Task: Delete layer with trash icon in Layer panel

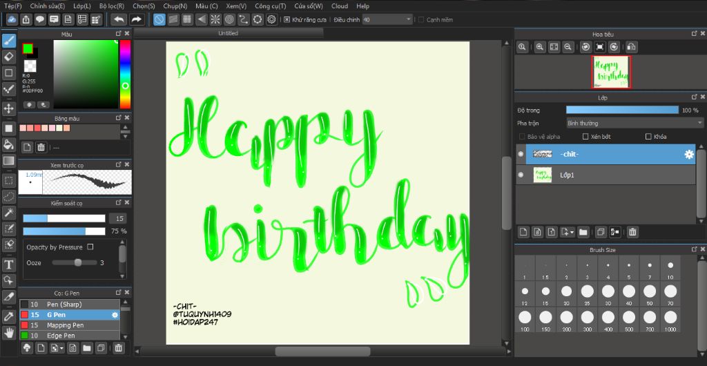Action: (x=632, y=232)
